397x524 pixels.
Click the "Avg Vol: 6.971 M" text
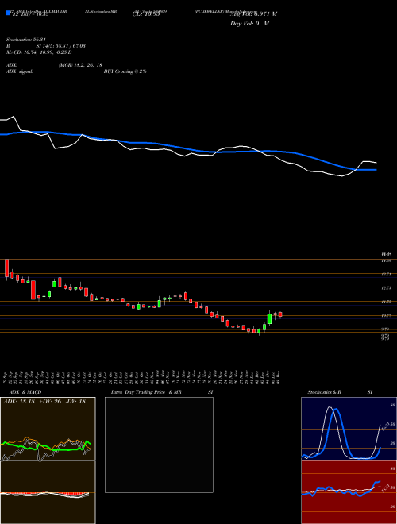click(253, 14)
